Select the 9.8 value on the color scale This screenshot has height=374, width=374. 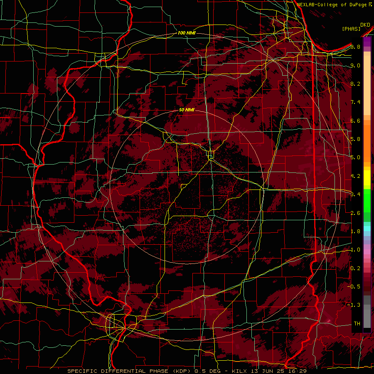pos(355,47)
